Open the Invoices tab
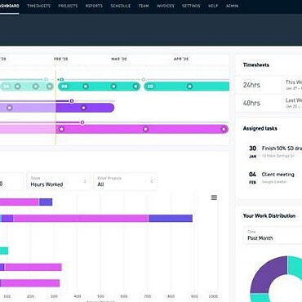This screenshot has width=302, height=302. coord(165,6)
